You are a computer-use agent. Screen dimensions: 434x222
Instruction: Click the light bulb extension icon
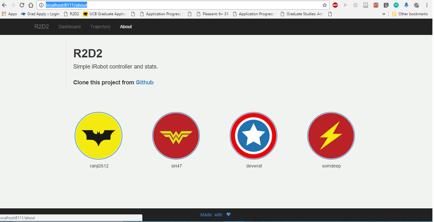pos(386,5)
